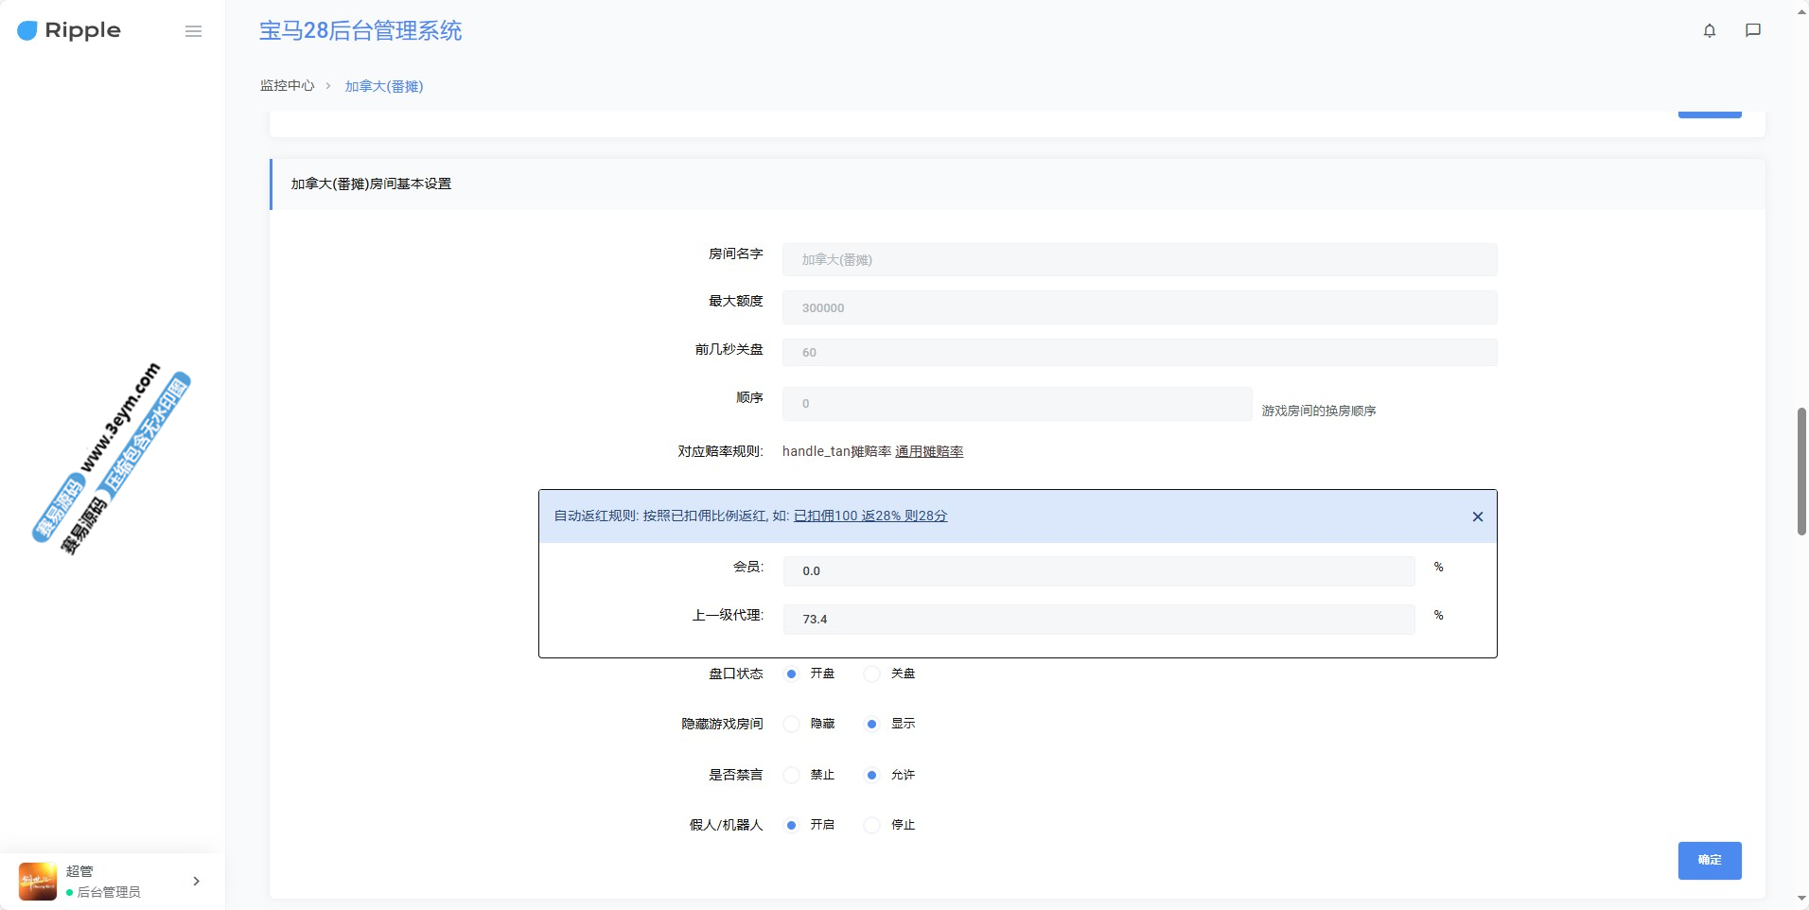This screenshot has width=1809, height=910.
Task: Open the chat messages icon
Action: coord(1752,30)
